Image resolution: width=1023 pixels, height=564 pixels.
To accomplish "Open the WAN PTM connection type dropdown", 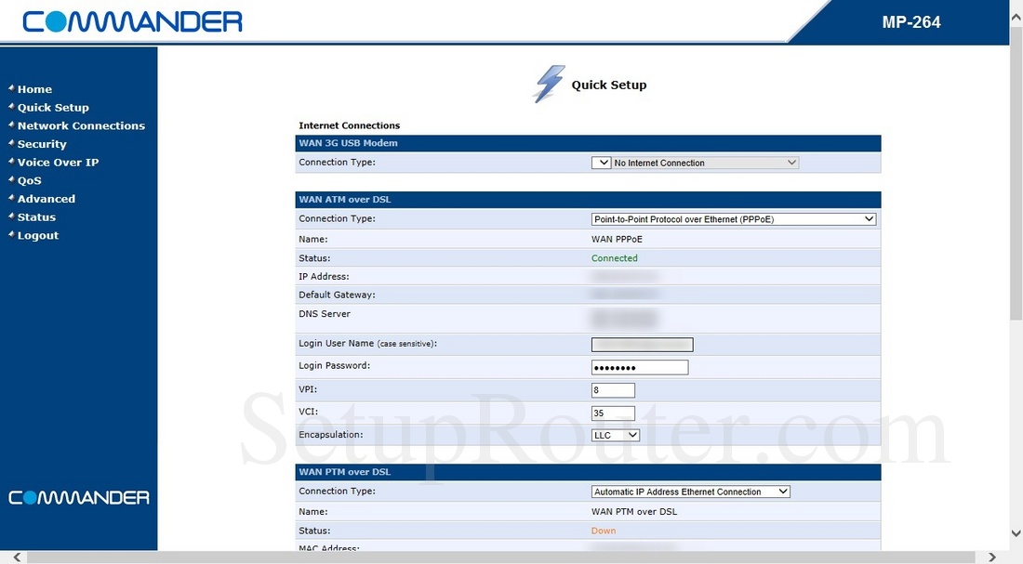I will pos(690,491).
